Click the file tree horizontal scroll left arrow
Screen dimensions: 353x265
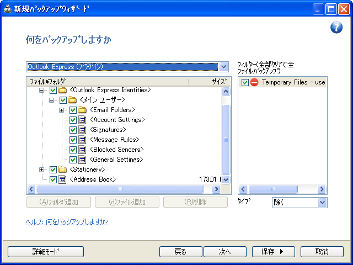click(31, 189)
